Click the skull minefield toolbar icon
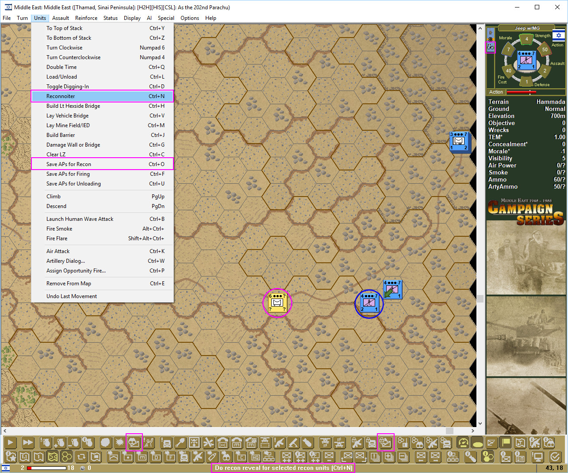 pos(194,443)
